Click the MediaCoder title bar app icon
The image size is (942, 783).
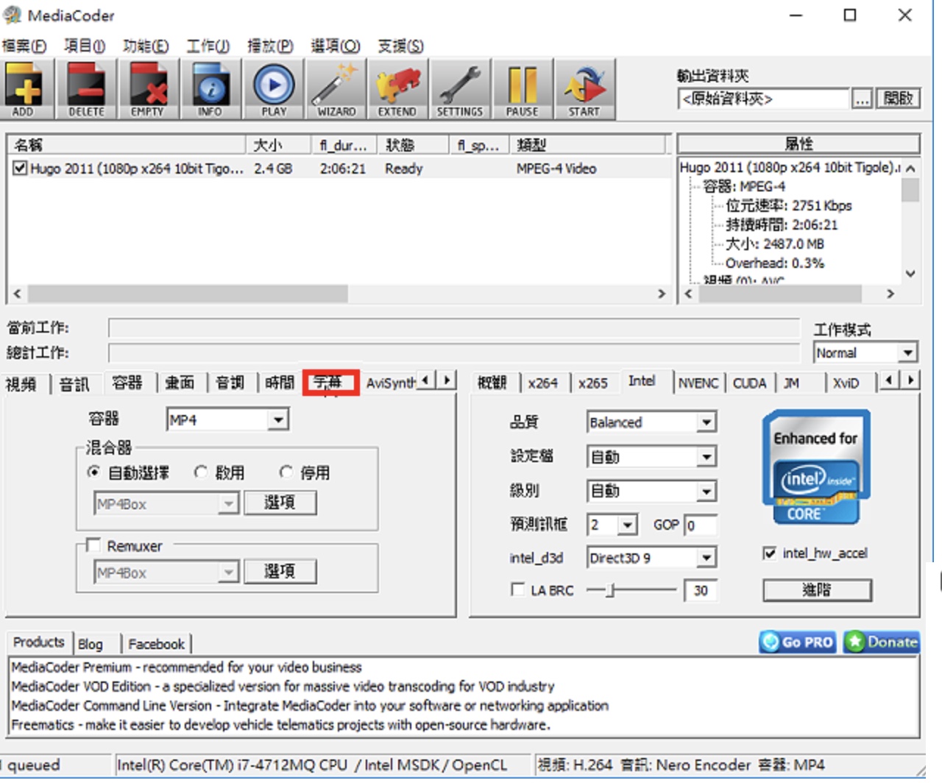tap(13, 15)
